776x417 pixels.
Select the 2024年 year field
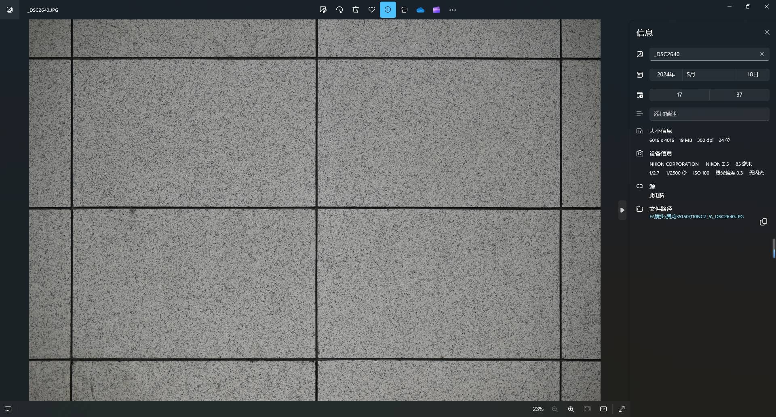[666, 74]
